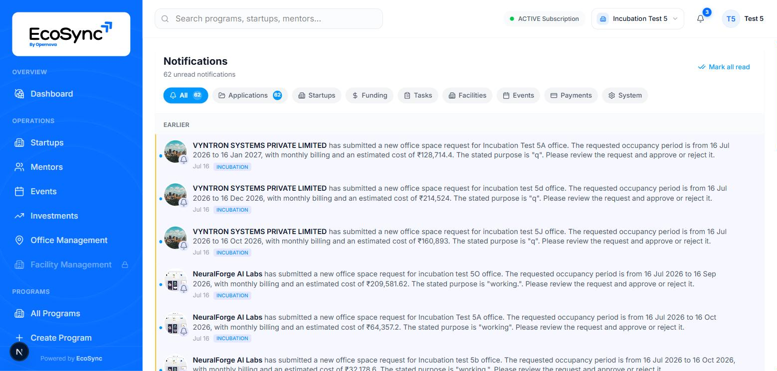The width and height of the screenshot is (777, 371).
Task: Select the Payments filter tab
Action: tap(571, 95)
